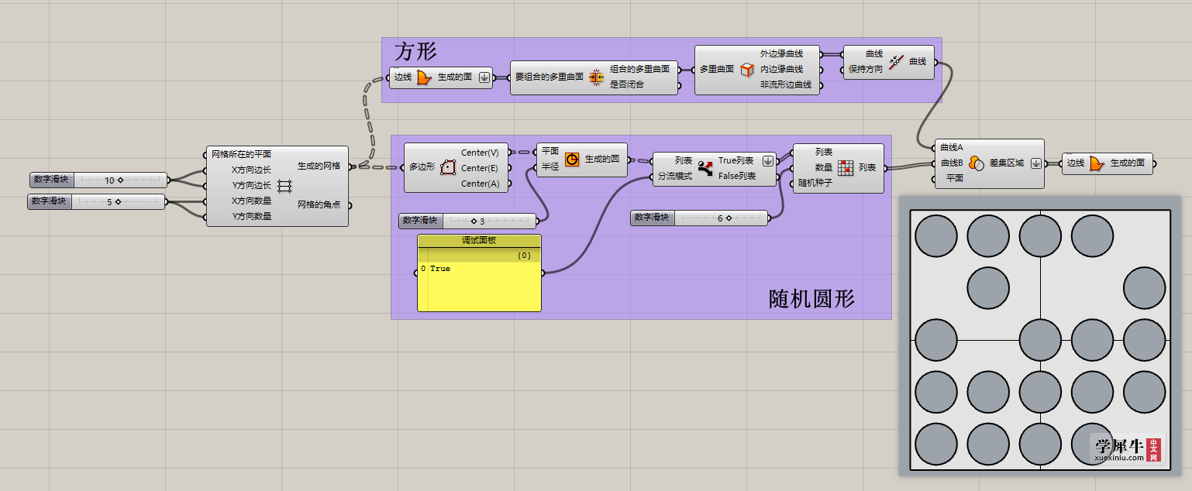
Task: Click the 保持方向 input
Action: pos(866,69)
